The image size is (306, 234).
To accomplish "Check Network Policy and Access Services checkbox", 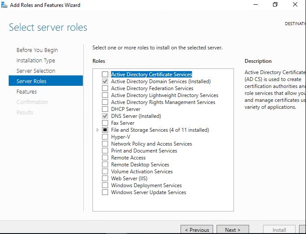I will click(x=105, y=144).
